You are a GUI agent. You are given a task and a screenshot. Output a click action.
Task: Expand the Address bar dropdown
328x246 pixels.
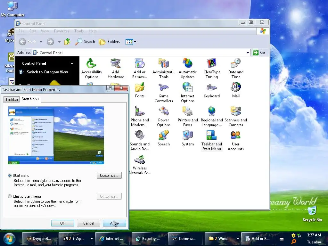pos(248,53)
